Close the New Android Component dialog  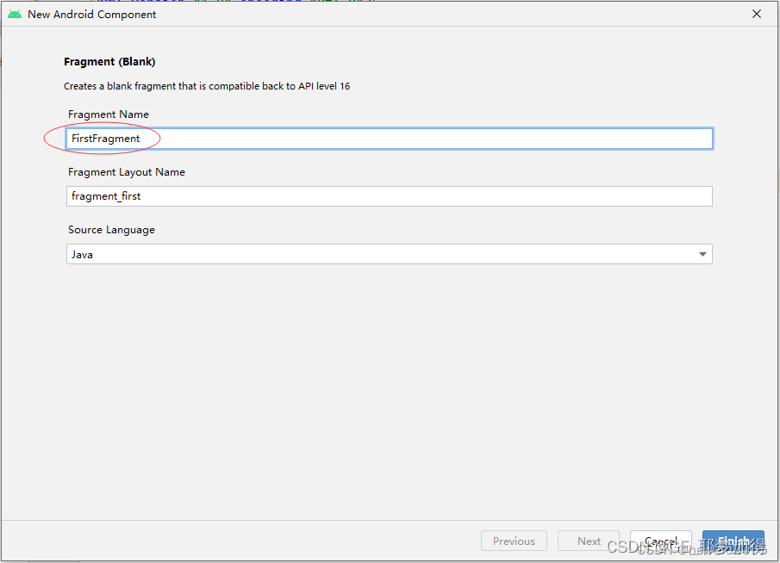coord(757,14)
